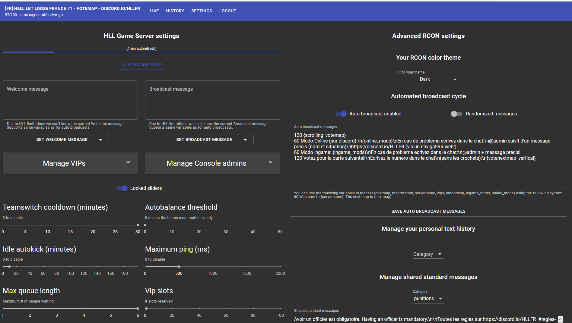The height and width of the screenshot is (323, 572).
Task: Toggle Auto broadcast enabled switch
Action: point(341,114)
